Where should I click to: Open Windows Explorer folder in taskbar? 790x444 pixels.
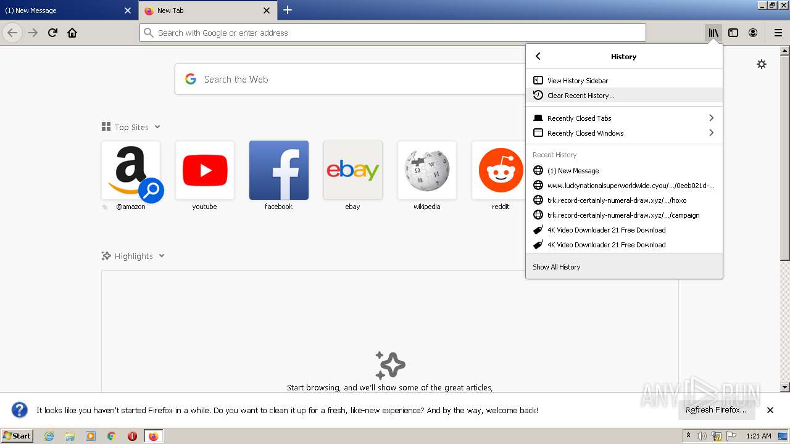pos(70,436)
